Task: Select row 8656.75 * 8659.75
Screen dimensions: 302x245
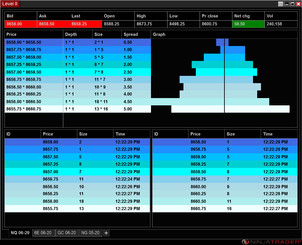Action: (x=78, y=79)
